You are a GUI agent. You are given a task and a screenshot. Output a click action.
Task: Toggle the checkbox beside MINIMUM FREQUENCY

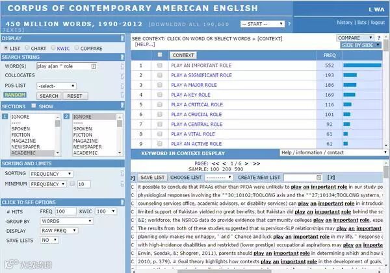[x=72, y=184]
